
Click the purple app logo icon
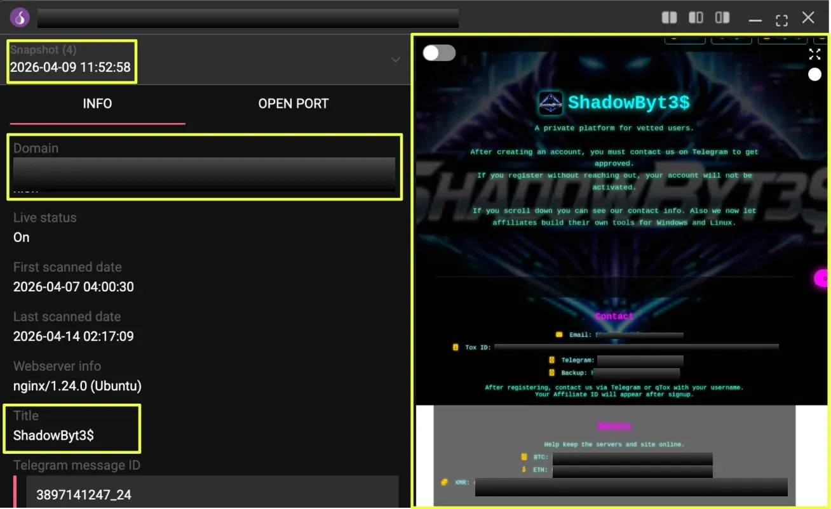20,18
